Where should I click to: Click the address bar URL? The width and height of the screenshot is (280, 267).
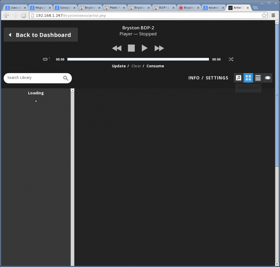(x=71, y=16)
